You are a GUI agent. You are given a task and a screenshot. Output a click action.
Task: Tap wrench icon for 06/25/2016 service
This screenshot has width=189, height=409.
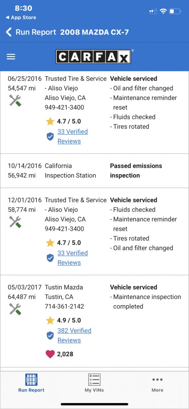pos(15,100)
